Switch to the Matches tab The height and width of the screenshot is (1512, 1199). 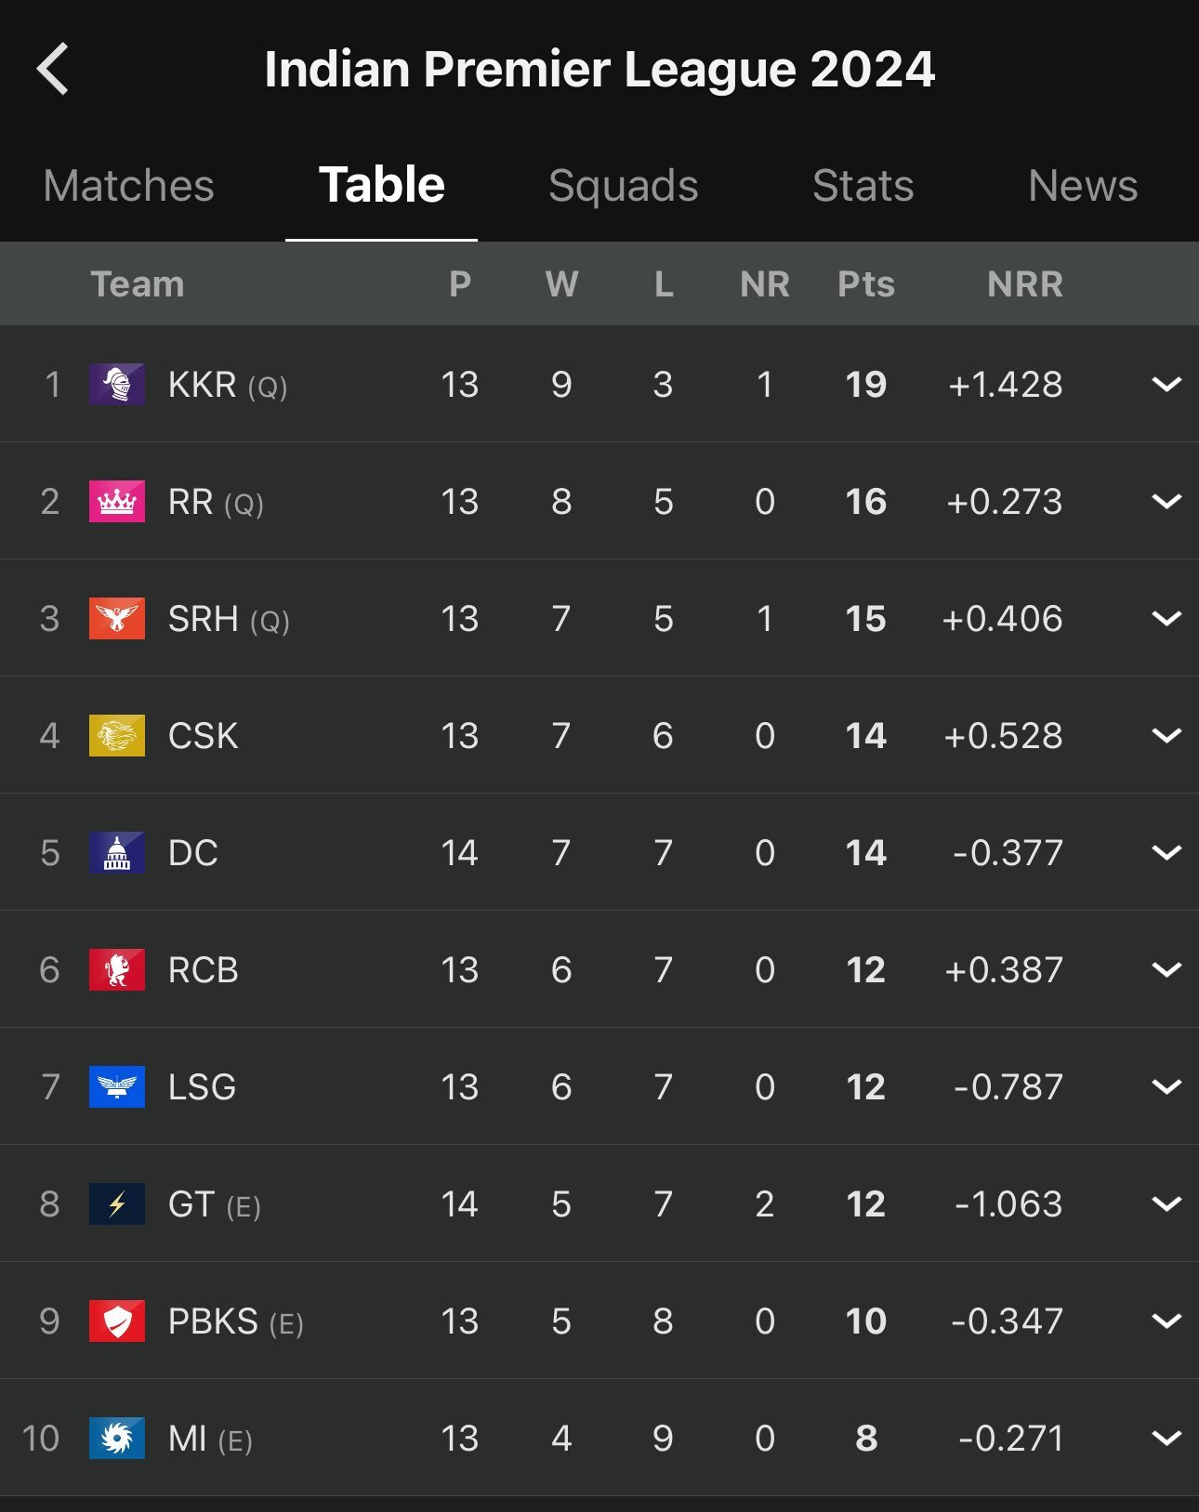[128, 185]
